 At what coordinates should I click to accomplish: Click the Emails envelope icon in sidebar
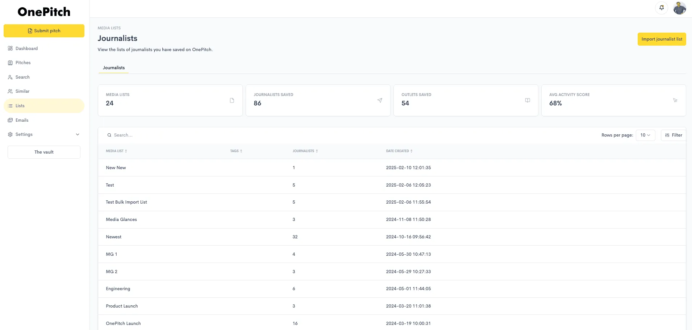pos(10,120)
